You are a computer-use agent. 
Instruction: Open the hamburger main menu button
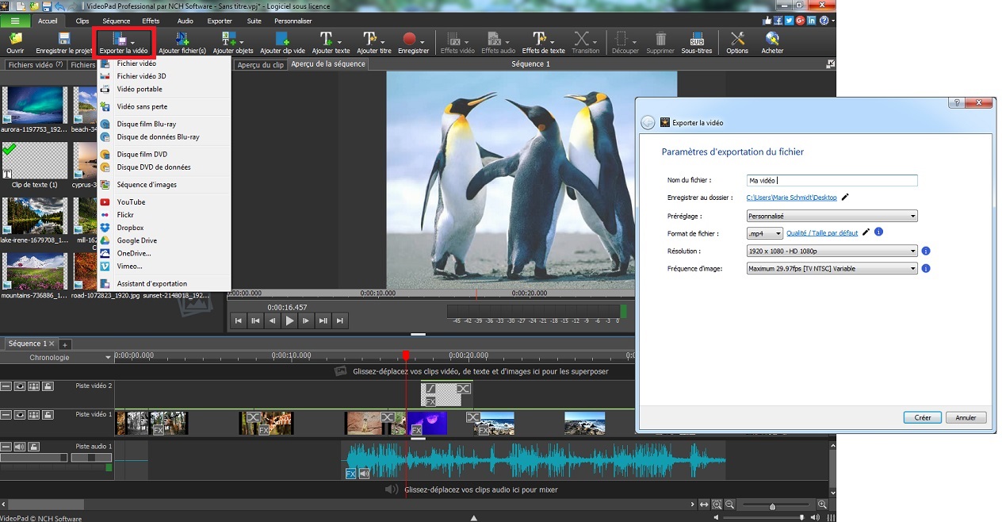15,21
